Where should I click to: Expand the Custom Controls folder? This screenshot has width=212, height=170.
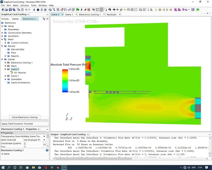click(x=5, y=43)
